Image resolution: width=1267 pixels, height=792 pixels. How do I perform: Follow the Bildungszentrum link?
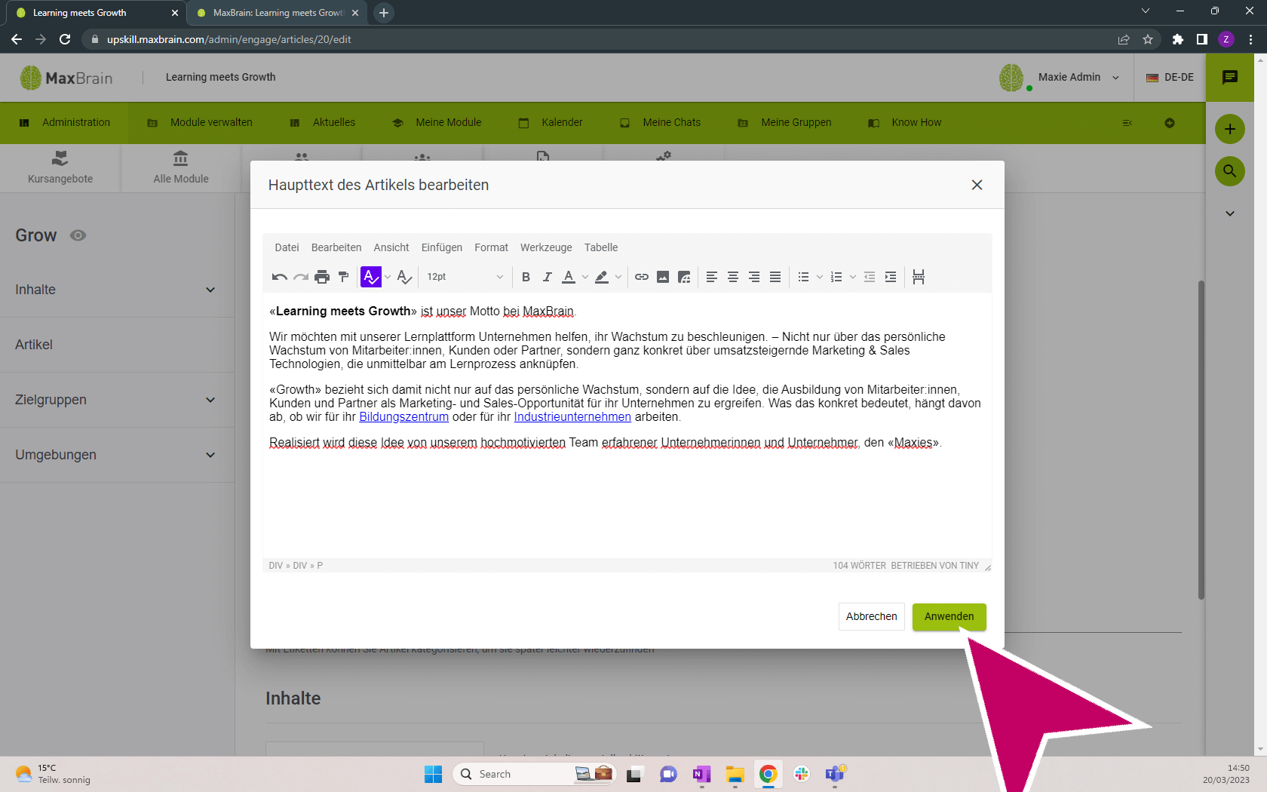(403, 416)
